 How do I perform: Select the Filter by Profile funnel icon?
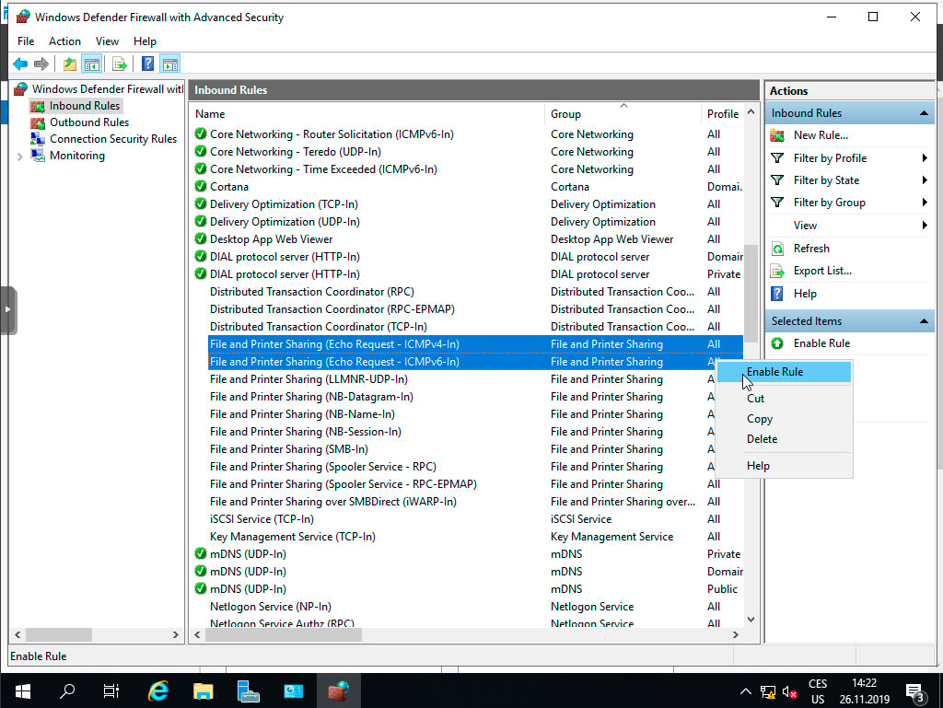[776, 157]
